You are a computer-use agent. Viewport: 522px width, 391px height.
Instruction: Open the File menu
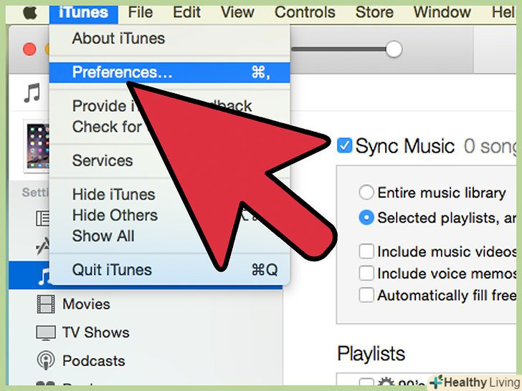point(140,13)
